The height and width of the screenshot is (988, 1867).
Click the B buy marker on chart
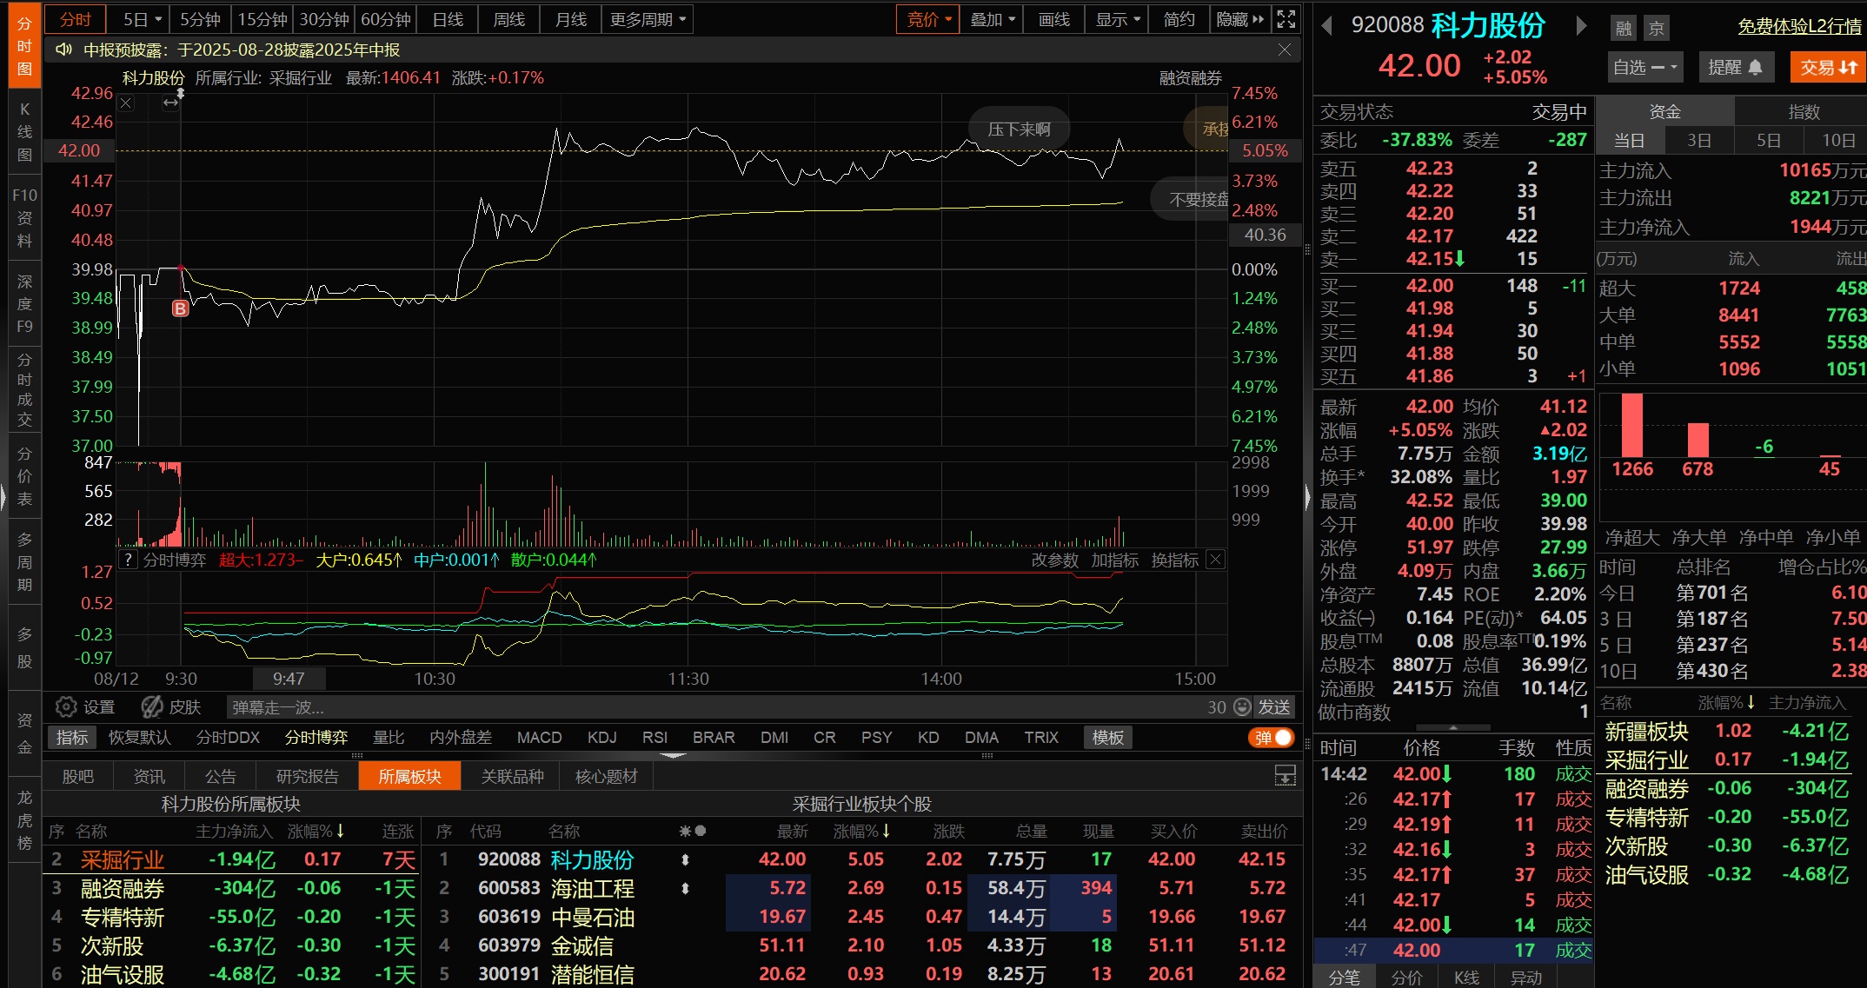point(180,308)
